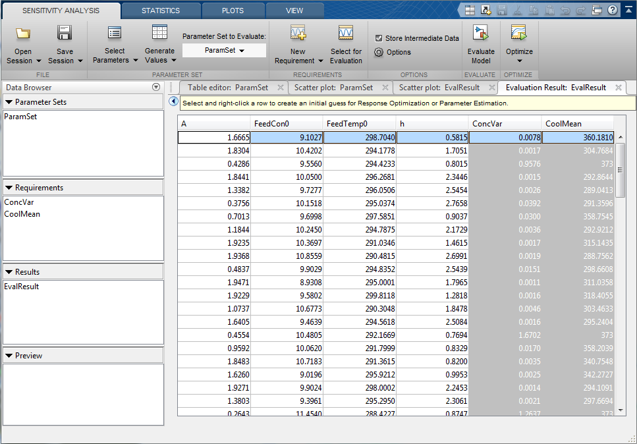Click the Generate Values icon
Screen dimensions: 637x444
coord(159,34)
